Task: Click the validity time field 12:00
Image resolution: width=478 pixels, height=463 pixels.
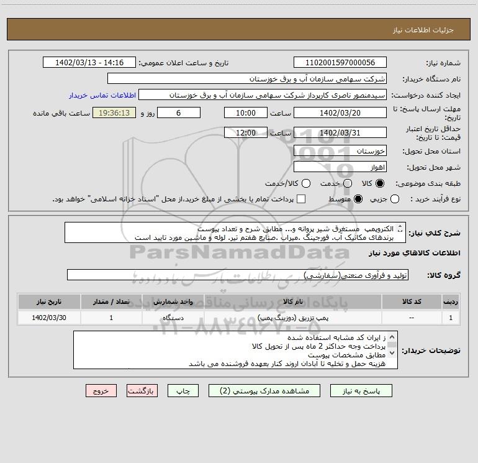Action: point(246,132)
